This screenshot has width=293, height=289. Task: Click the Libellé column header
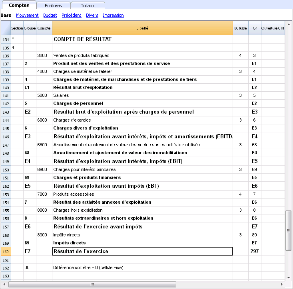click(x=142, y=28)
